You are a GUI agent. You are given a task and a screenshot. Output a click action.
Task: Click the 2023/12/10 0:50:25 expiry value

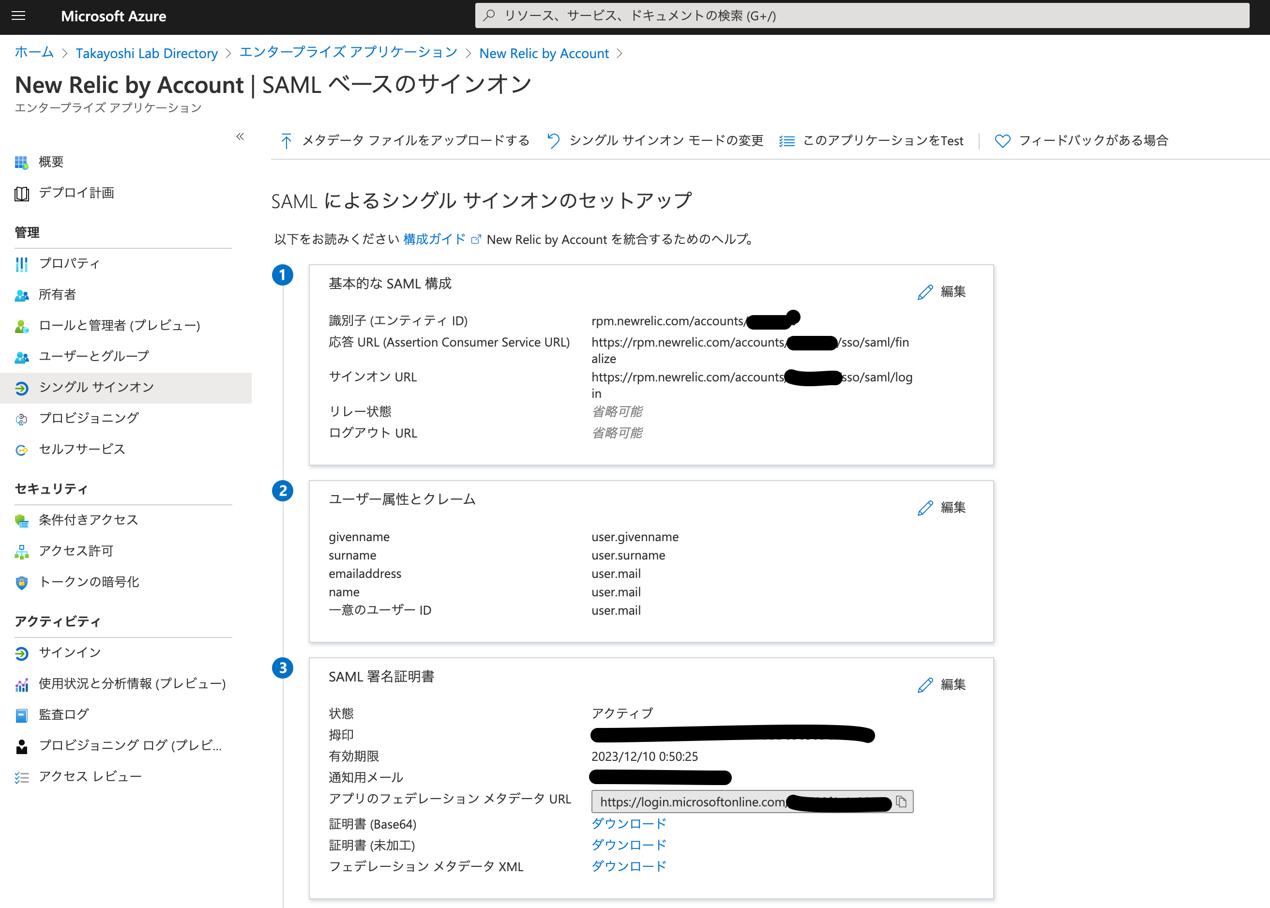coord(645,757)
